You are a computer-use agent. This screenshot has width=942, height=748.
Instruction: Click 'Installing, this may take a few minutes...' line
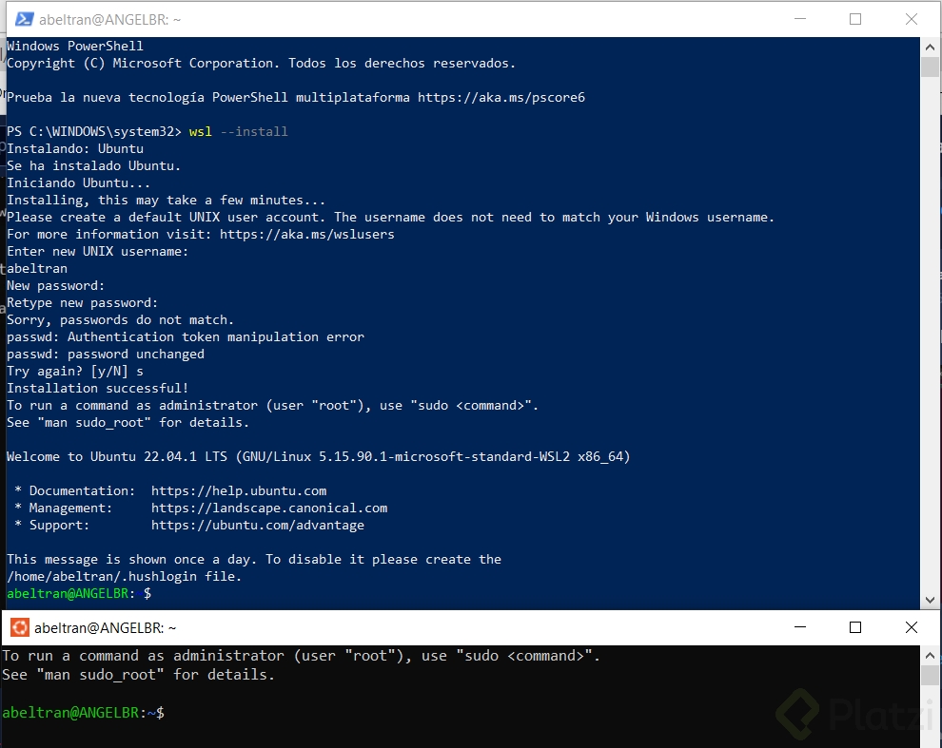[x=166, y=200]
